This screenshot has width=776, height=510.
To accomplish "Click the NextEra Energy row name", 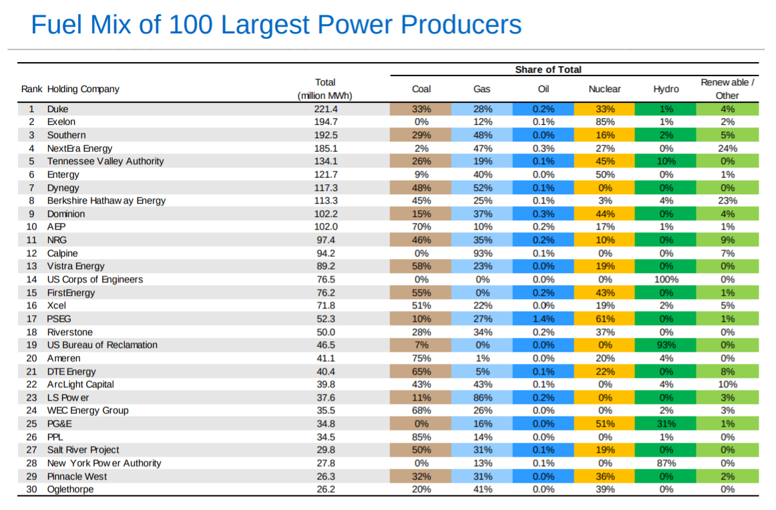I will click(x=79, y=148).
